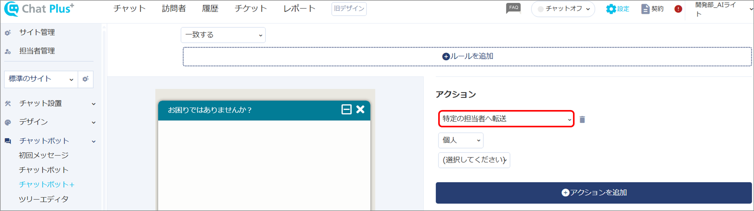Open the チャットオフ status dropdown
This screenshot has height=211, width=754.
563,9
